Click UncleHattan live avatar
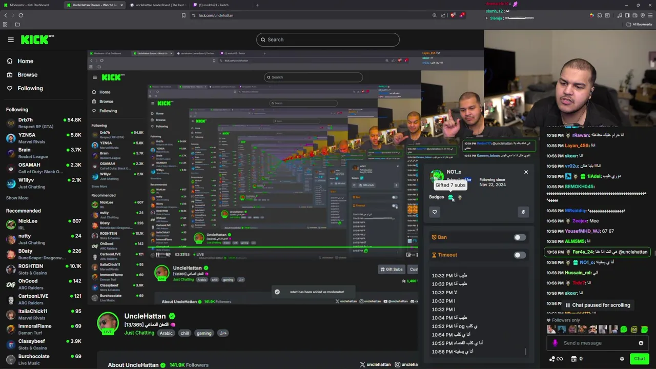This screenshot has height=369, width=656. click(x=108, y=323)
